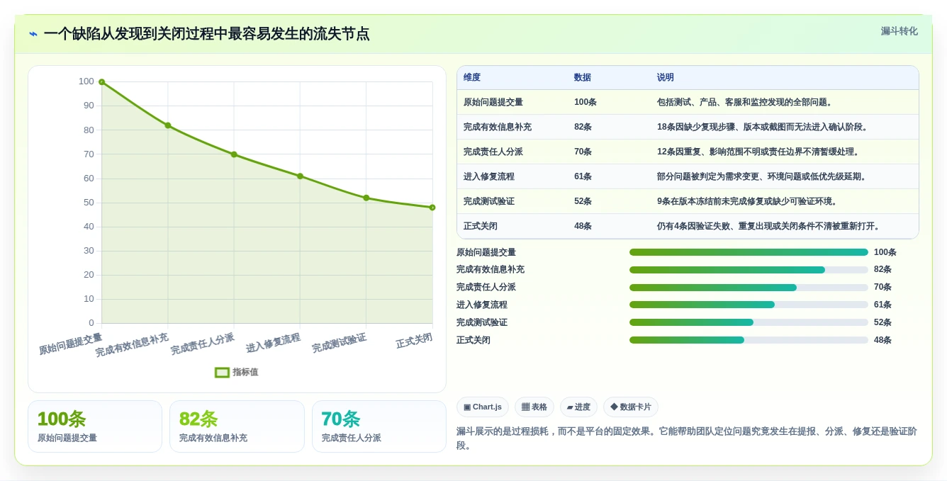The width and height of the screenshot is (947, 481).
Task: Click the 原始问题提交量 progress bar
Action: 749,252
